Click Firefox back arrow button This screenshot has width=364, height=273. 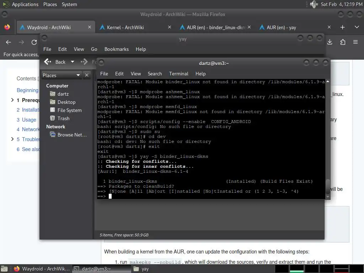click(x=9, y=42)
